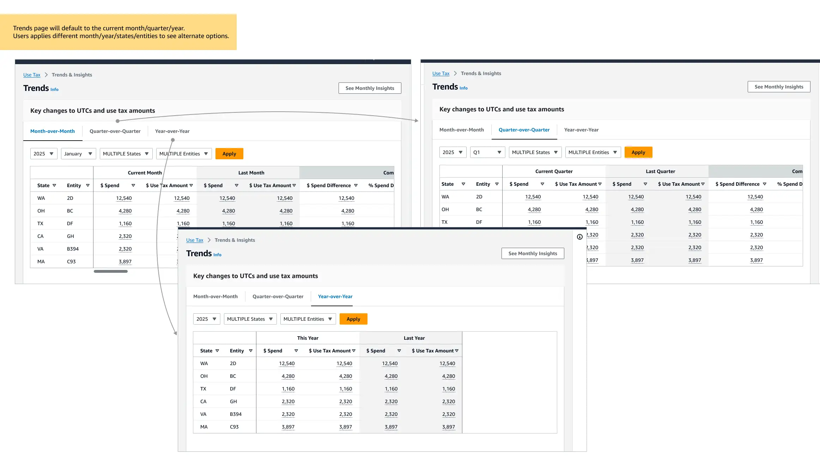Sort Current Month $ Spend column
This screenshot has width=820, height=474.
point(133,185)
